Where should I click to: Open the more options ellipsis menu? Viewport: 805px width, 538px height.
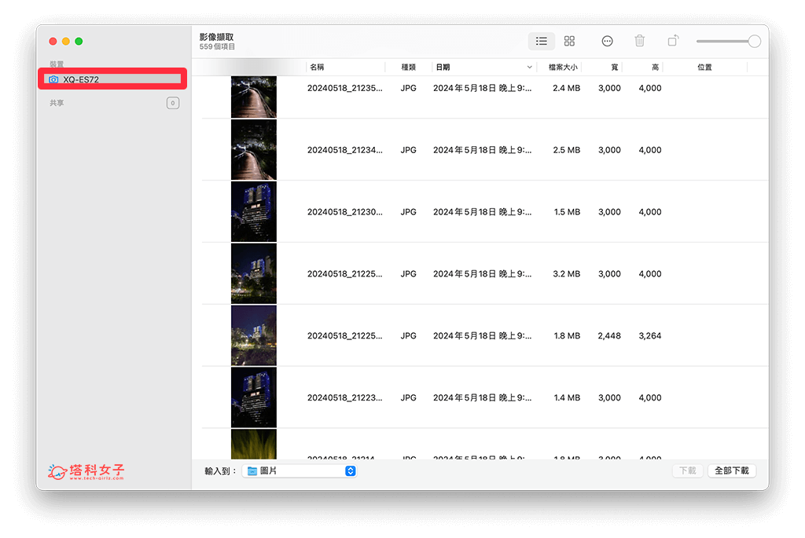click(x=607, y=41)
